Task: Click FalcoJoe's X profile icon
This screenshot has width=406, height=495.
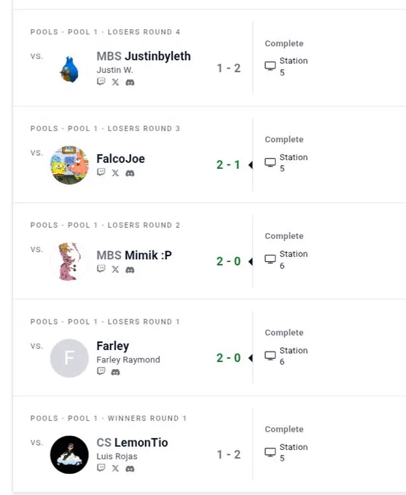Action: coord(115,173)
